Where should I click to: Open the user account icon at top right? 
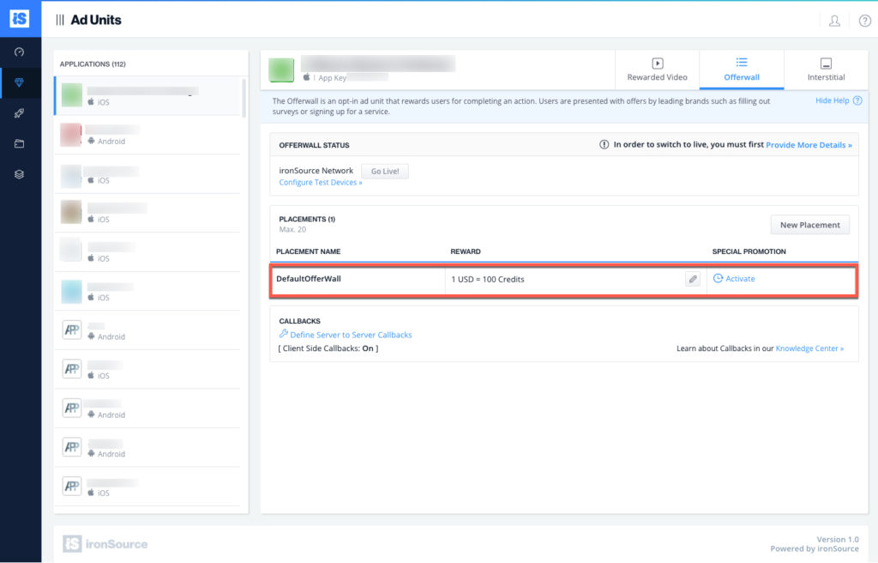click(x=834, y=21)
